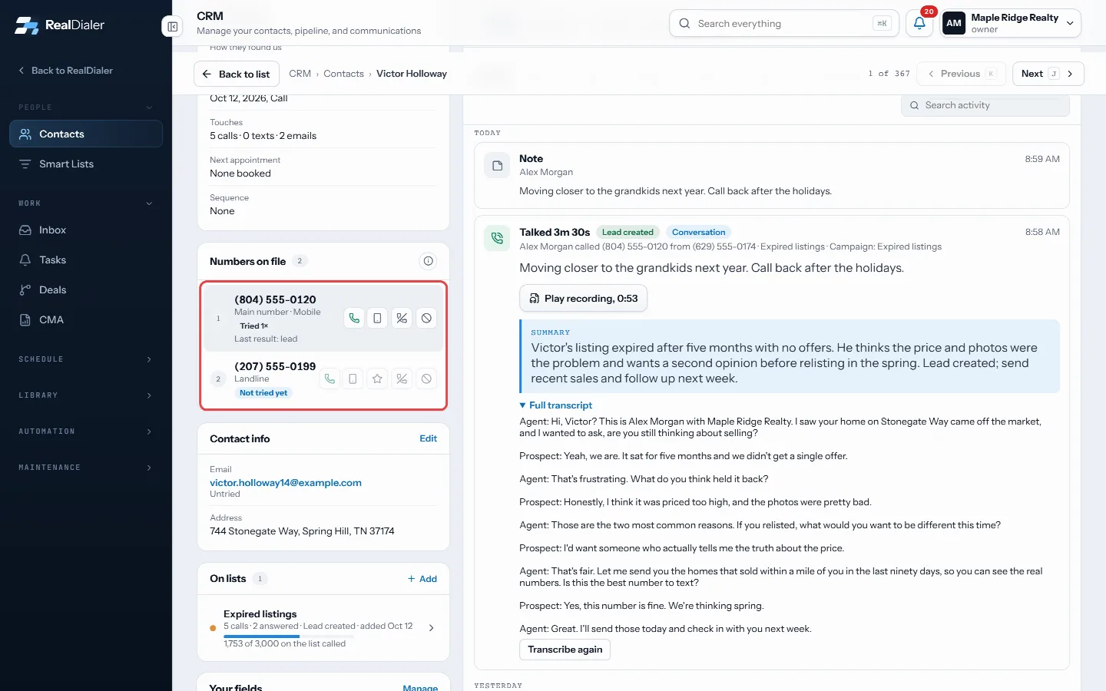Edit the Contact info
This screenshot has height=691, width=1106.
[428, 439]
